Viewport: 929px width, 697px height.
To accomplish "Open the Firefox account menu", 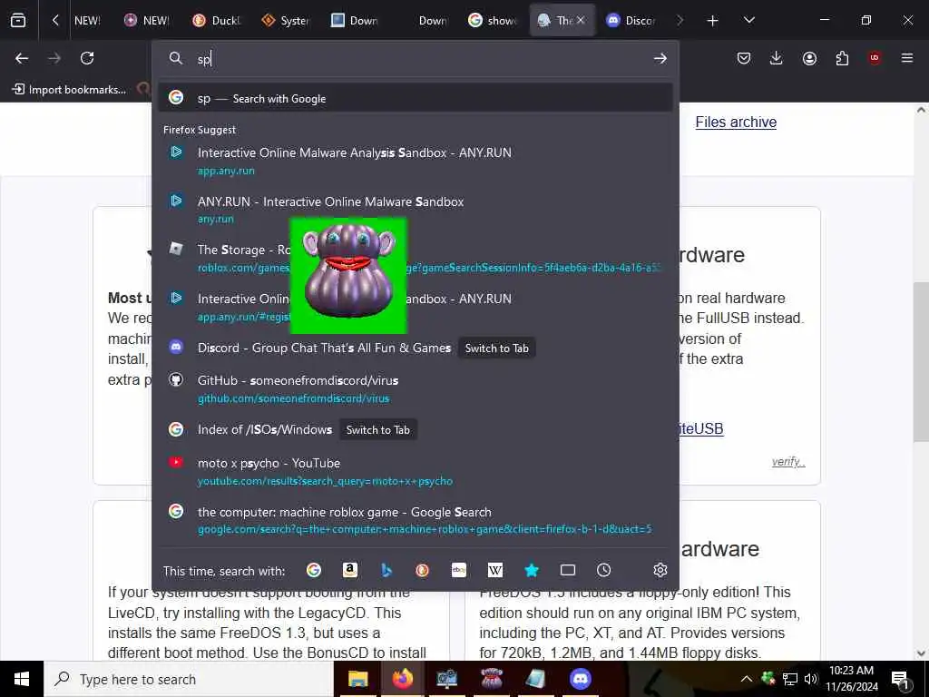I will [x=809, y=58].
